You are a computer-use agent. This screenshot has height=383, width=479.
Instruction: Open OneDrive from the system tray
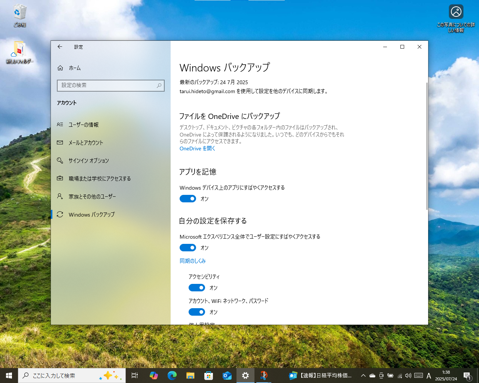[x=372, y=376]
